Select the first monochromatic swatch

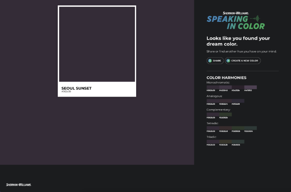click(x=213, y=87)
